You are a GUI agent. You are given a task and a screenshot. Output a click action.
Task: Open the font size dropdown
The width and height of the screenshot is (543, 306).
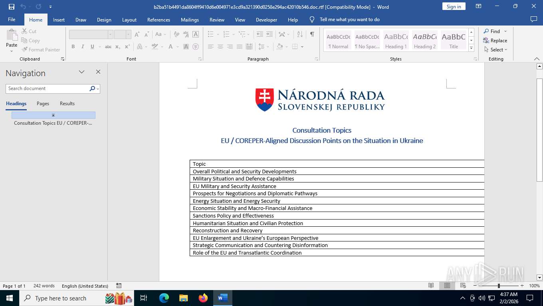tap(128, 34)
